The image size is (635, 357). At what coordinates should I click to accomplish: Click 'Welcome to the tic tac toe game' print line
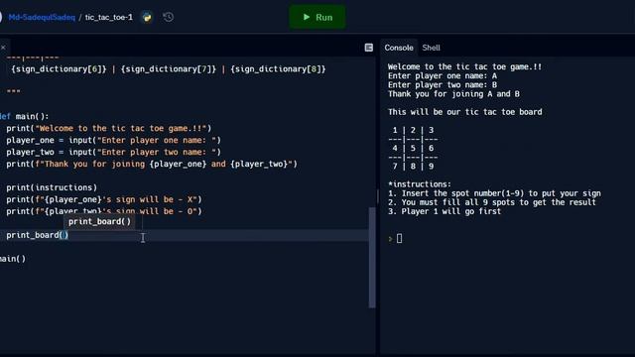tap(108, 128)
